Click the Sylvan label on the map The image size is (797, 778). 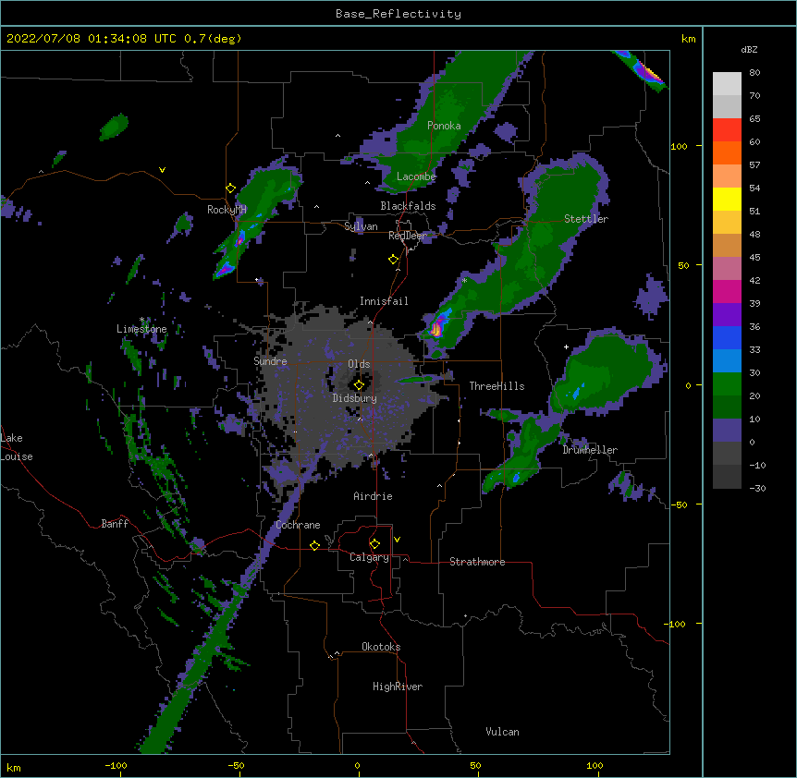click(x=361, y=226)
